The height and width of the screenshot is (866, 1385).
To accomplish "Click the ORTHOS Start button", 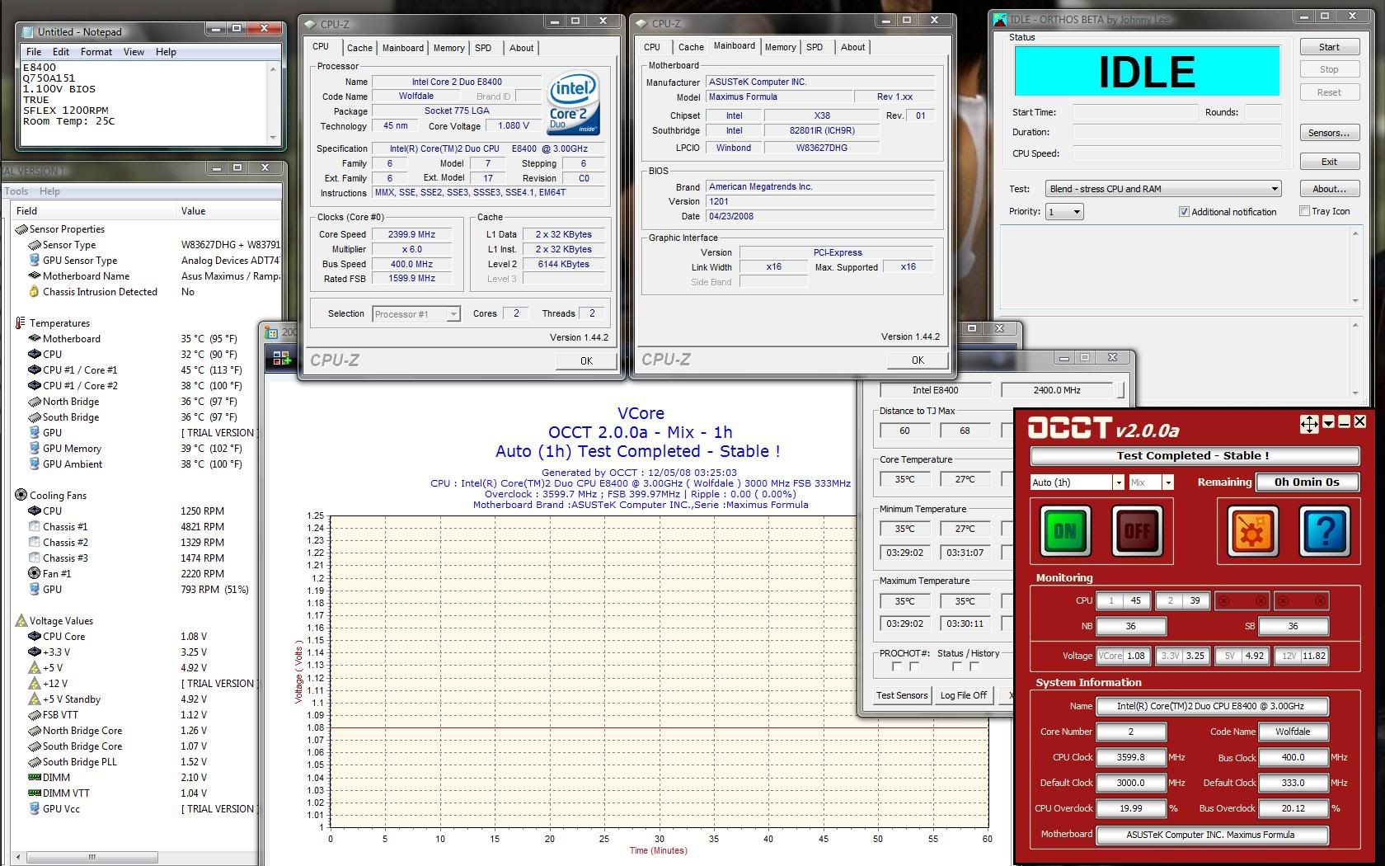I will point(1329,47).
